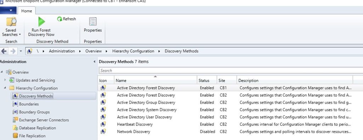Click the icon of Active Directory User Discovery
The image size is (363, 140).
103,117
